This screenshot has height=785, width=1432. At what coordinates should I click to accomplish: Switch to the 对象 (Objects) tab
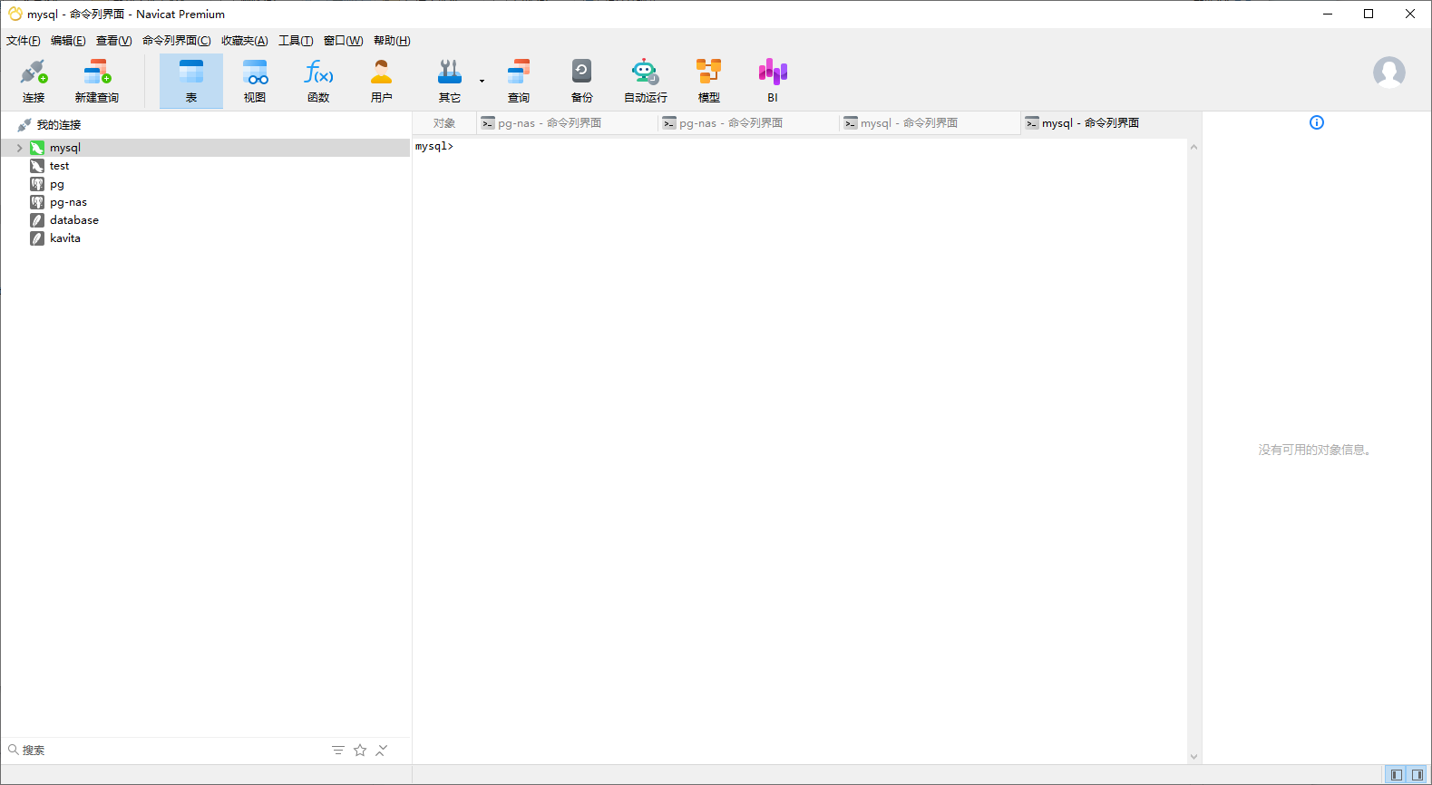point(444,123)
